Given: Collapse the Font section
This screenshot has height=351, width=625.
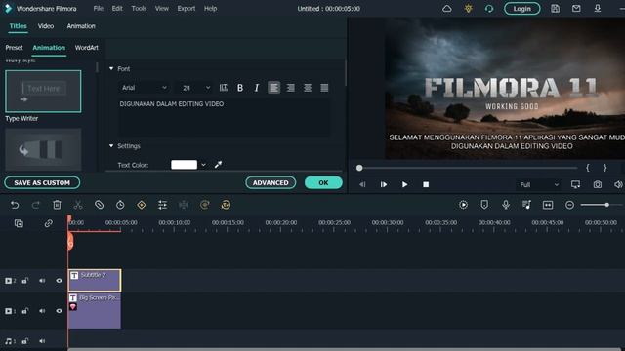Looking at the screenshot, I should (111, 69).
